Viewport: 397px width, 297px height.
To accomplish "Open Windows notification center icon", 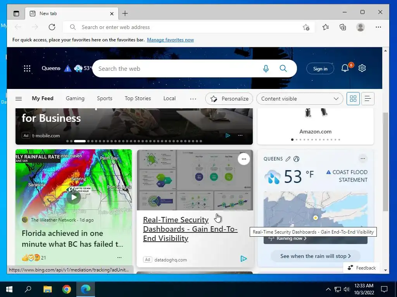I will pos(384,289).
